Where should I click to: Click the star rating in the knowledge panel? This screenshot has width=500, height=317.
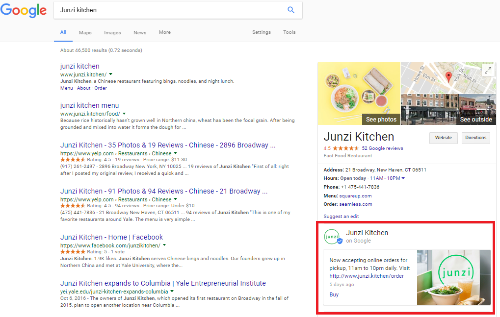[x=345, y=148]
